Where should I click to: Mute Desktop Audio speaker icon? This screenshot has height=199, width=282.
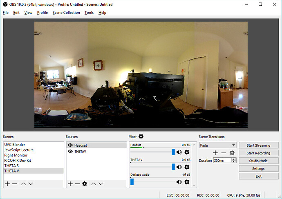[179, 182]
